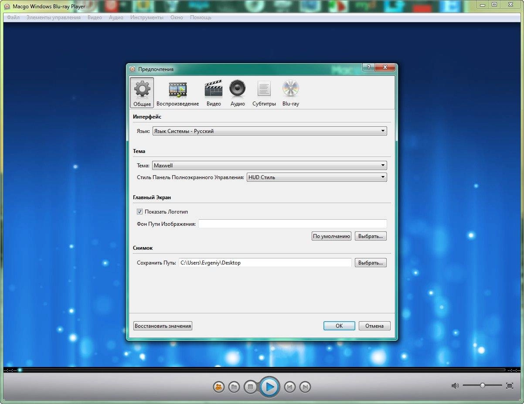Viewport: 524px width, 404px height.
Task: Confirm preferences with OK button
Action: (339, 326)
